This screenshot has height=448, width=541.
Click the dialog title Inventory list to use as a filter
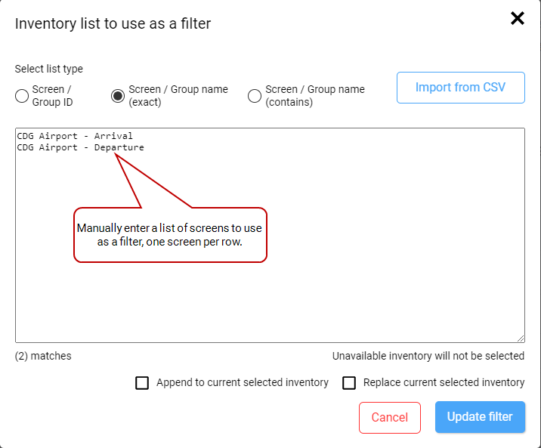(113, 23)
